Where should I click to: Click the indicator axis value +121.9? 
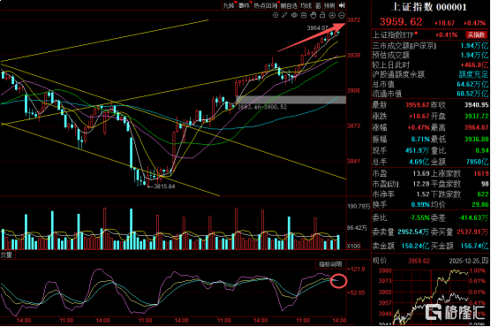357,269
